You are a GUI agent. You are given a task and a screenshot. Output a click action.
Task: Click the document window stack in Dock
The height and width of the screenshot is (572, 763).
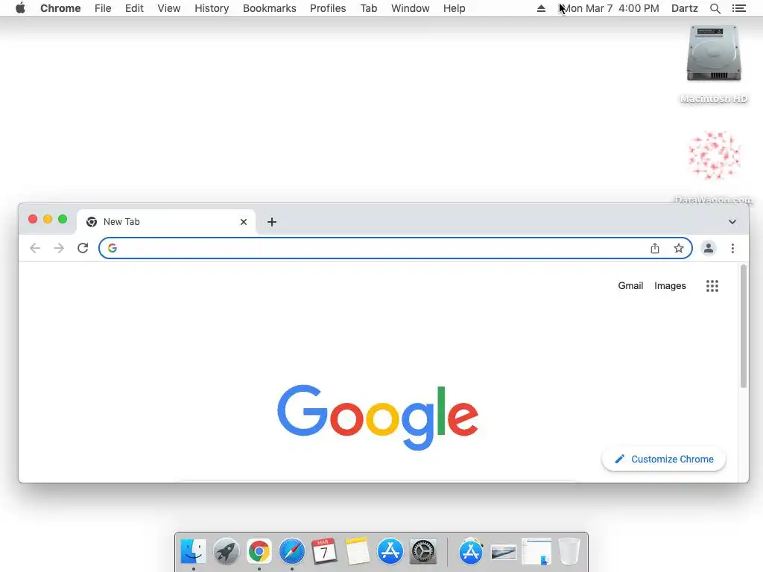[536, 552]
